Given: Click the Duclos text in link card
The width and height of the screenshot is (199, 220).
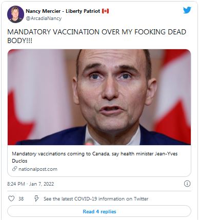Looking at the screenshot, I should coord(19,161).
